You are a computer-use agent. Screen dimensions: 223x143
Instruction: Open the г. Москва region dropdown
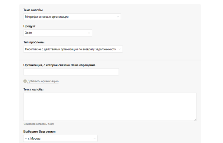(x=61, y=139)
